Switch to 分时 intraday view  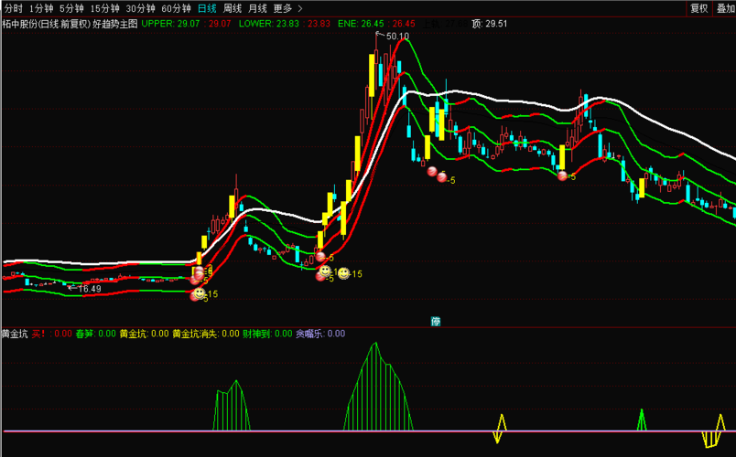tap(13, 8)
